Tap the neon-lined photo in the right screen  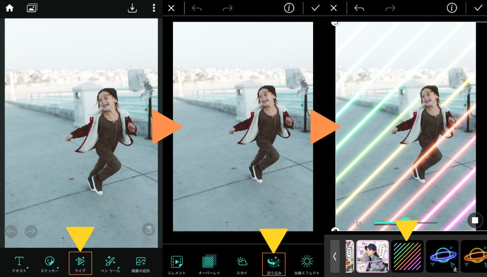tap(405, 126)
